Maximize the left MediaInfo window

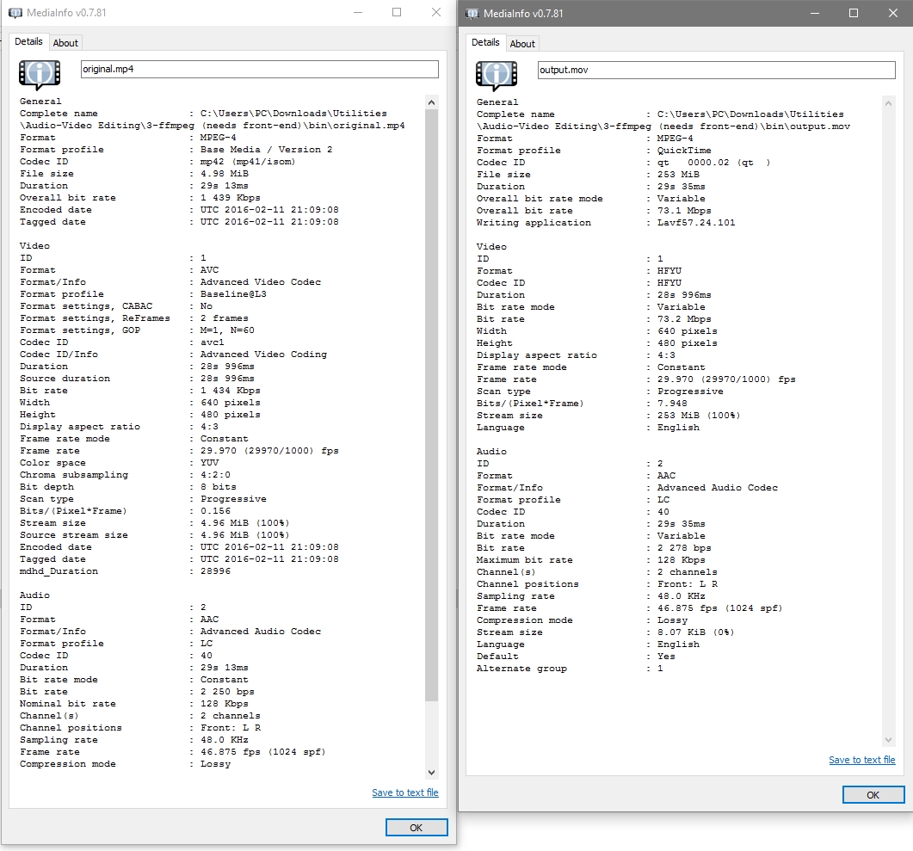click(x=397, y=12)
